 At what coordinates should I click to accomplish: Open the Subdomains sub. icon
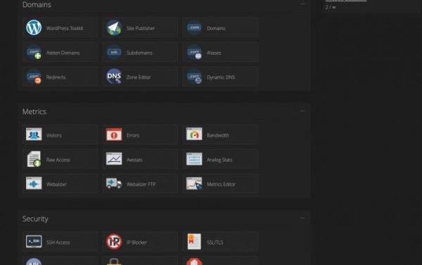(x=114, y=52)
